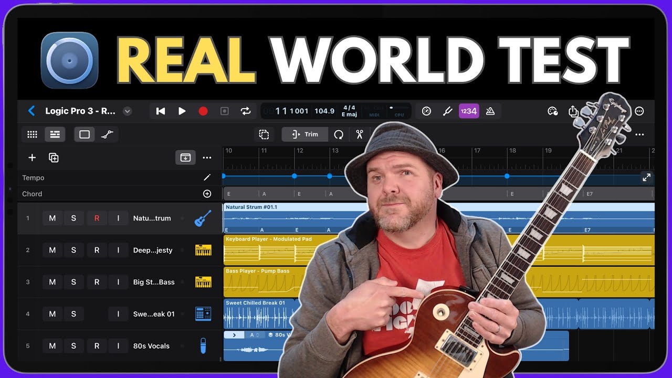Mute the Deep...jesty track 2
The image size is (672, 378).
[52, 250]
